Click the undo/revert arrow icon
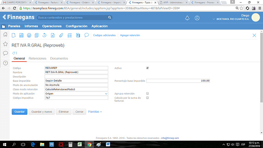The image size is (263, 148). coord(44,35)
